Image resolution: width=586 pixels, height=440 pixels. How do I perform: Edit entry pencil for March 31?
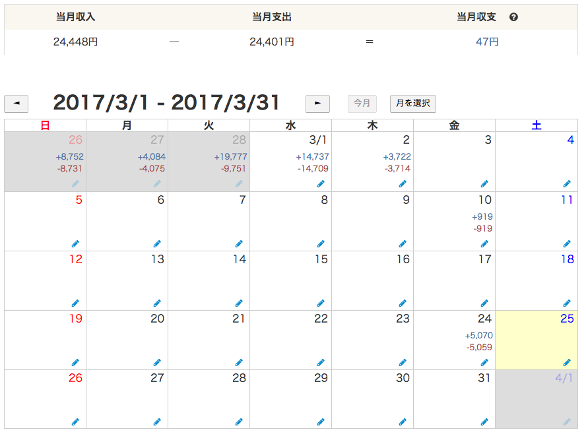click(x=484, y=422)
